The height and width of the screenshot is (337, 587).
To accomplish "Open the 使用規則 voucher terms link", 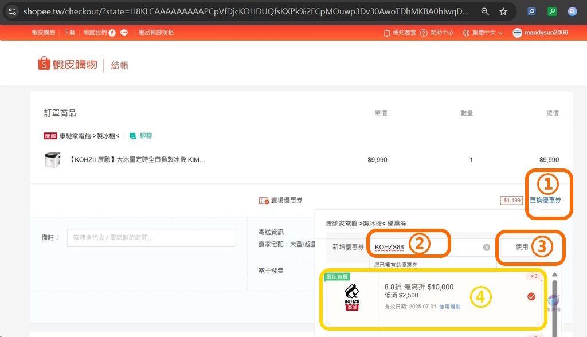I will (x=449, y=307).
